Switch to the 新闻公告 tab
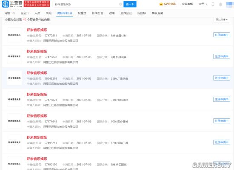This screenshot has width=234, height=170. (x=97, y=13)
